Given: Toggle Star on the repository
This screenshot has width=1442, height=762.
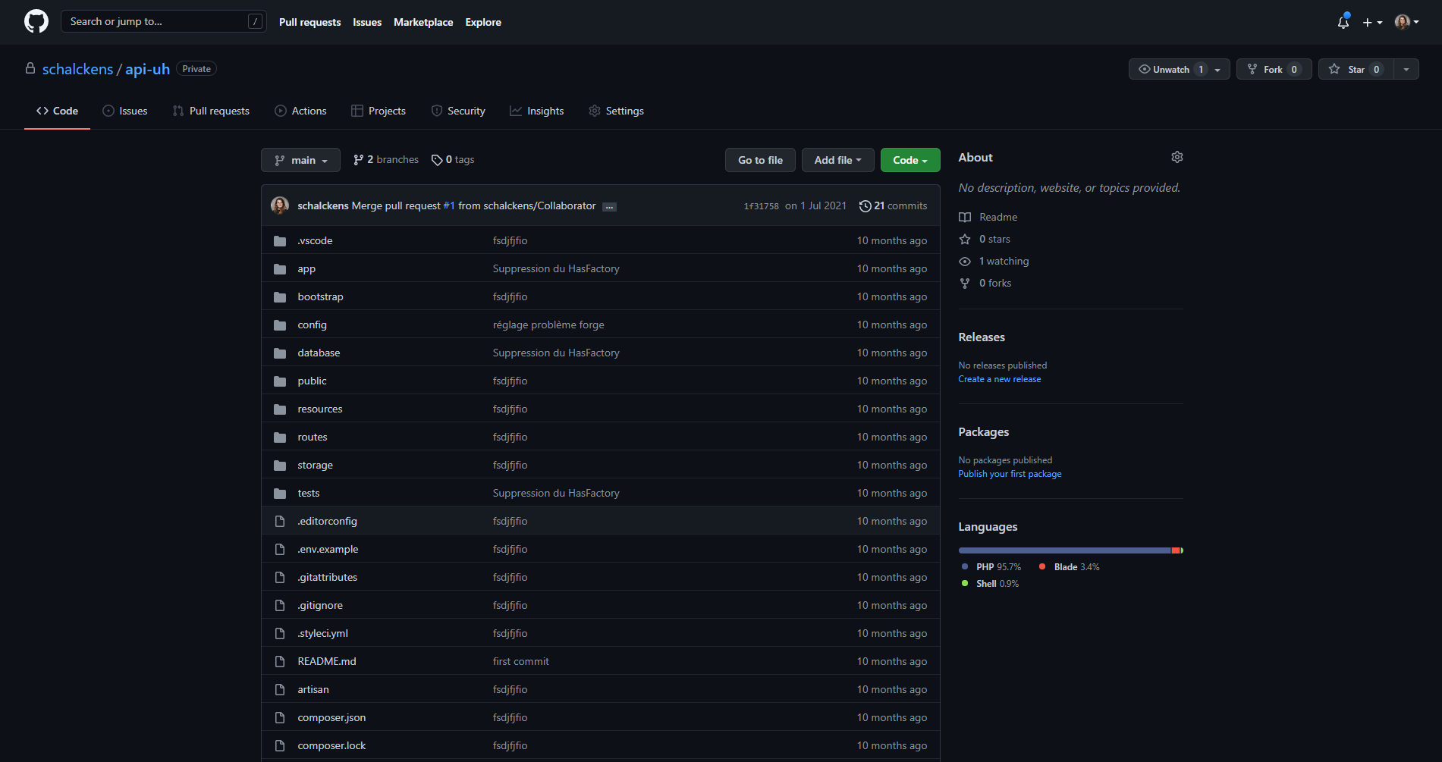Looking at the screenshot, I should point(1356,69).
